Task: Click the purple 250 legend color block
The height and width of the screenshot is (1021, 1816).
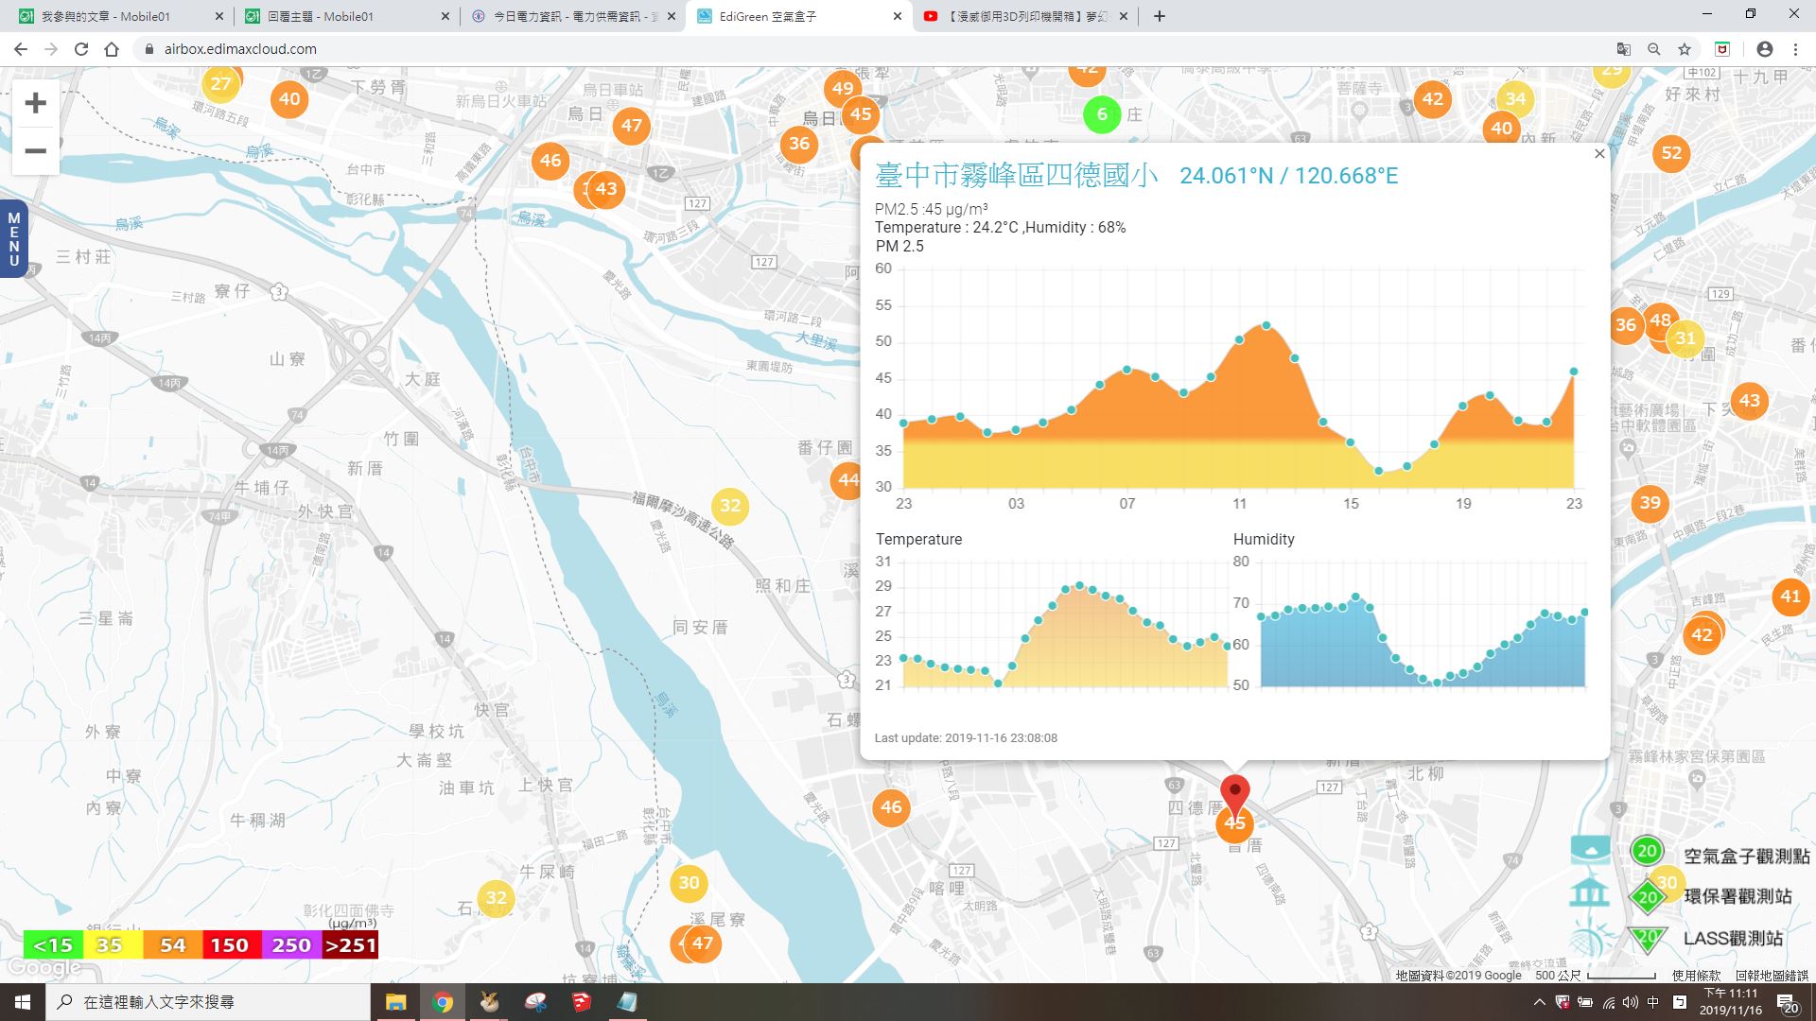Action: 290,944
